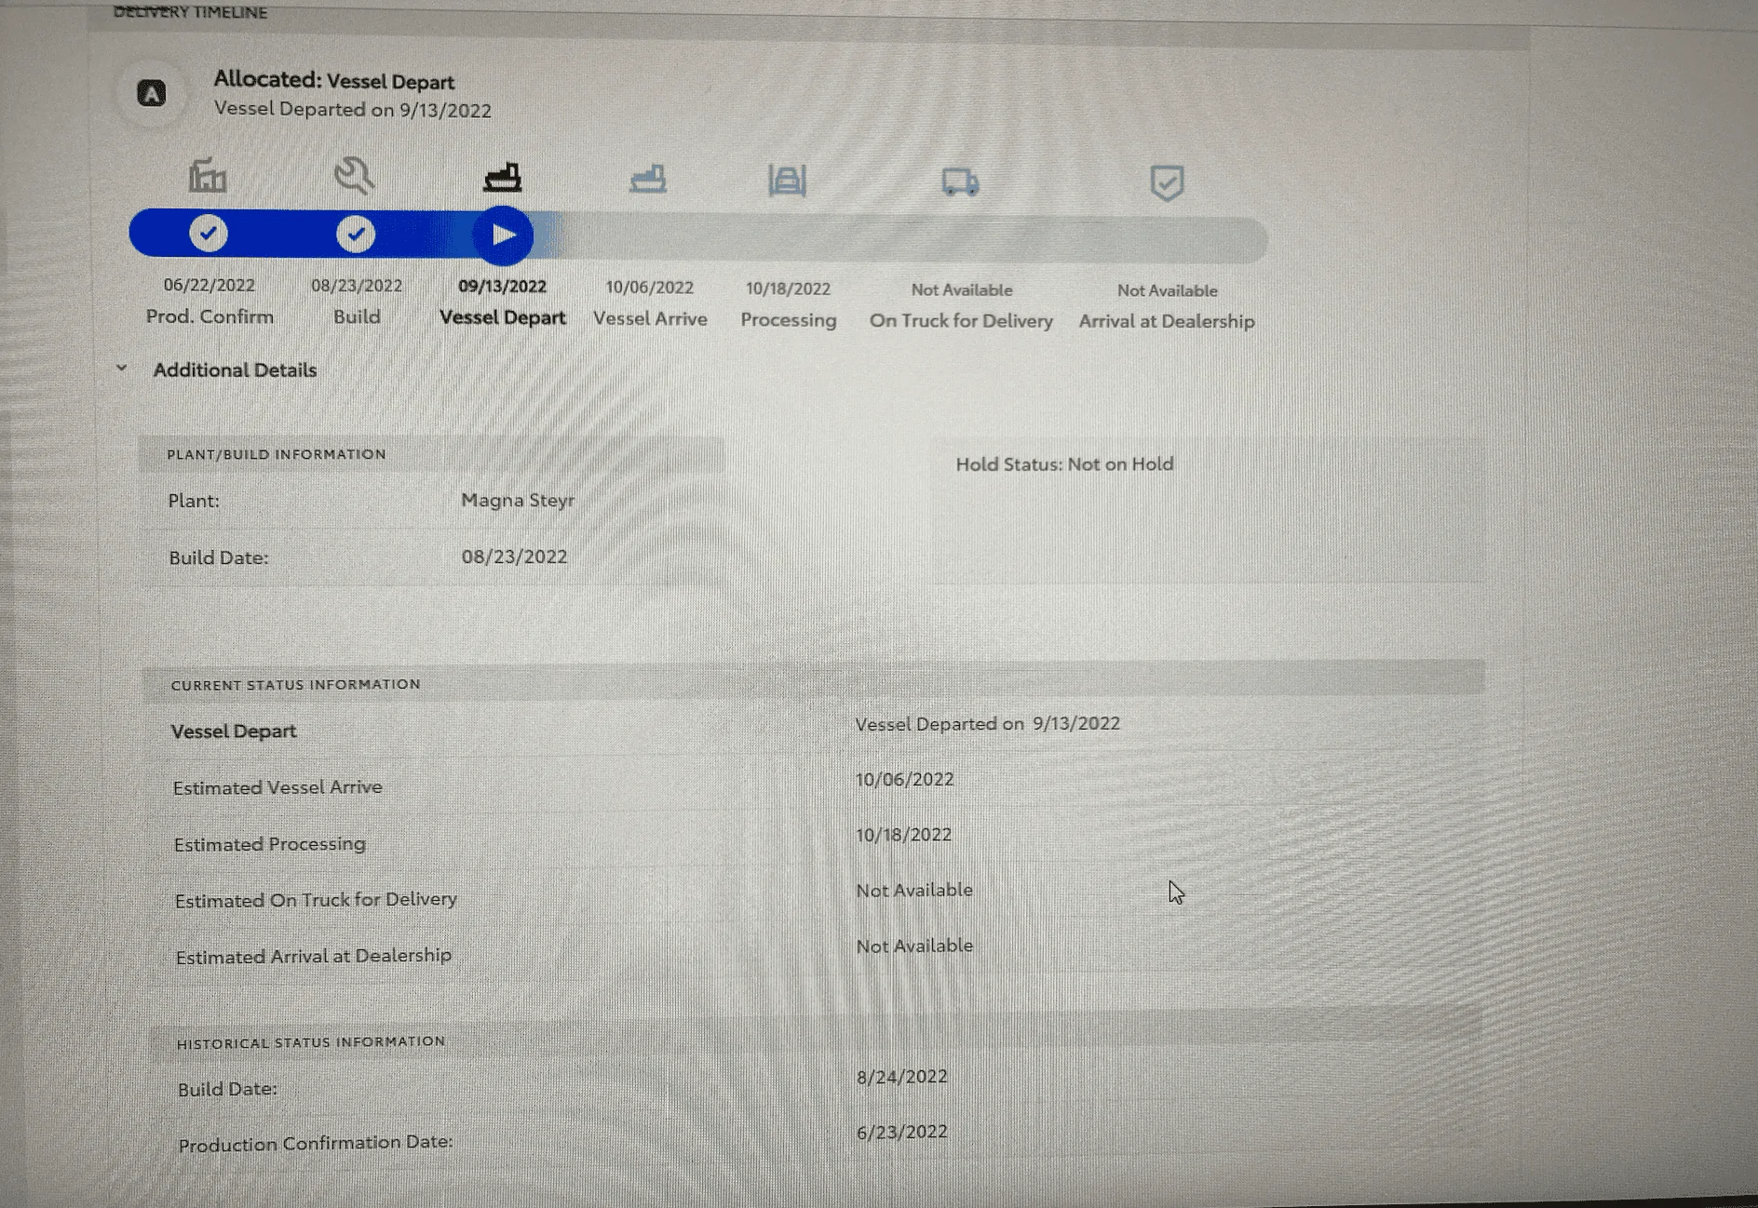Click the Production Confirmation Date value 6/23/2022
1758x1208 pixels.
(x=901, y=1132)
